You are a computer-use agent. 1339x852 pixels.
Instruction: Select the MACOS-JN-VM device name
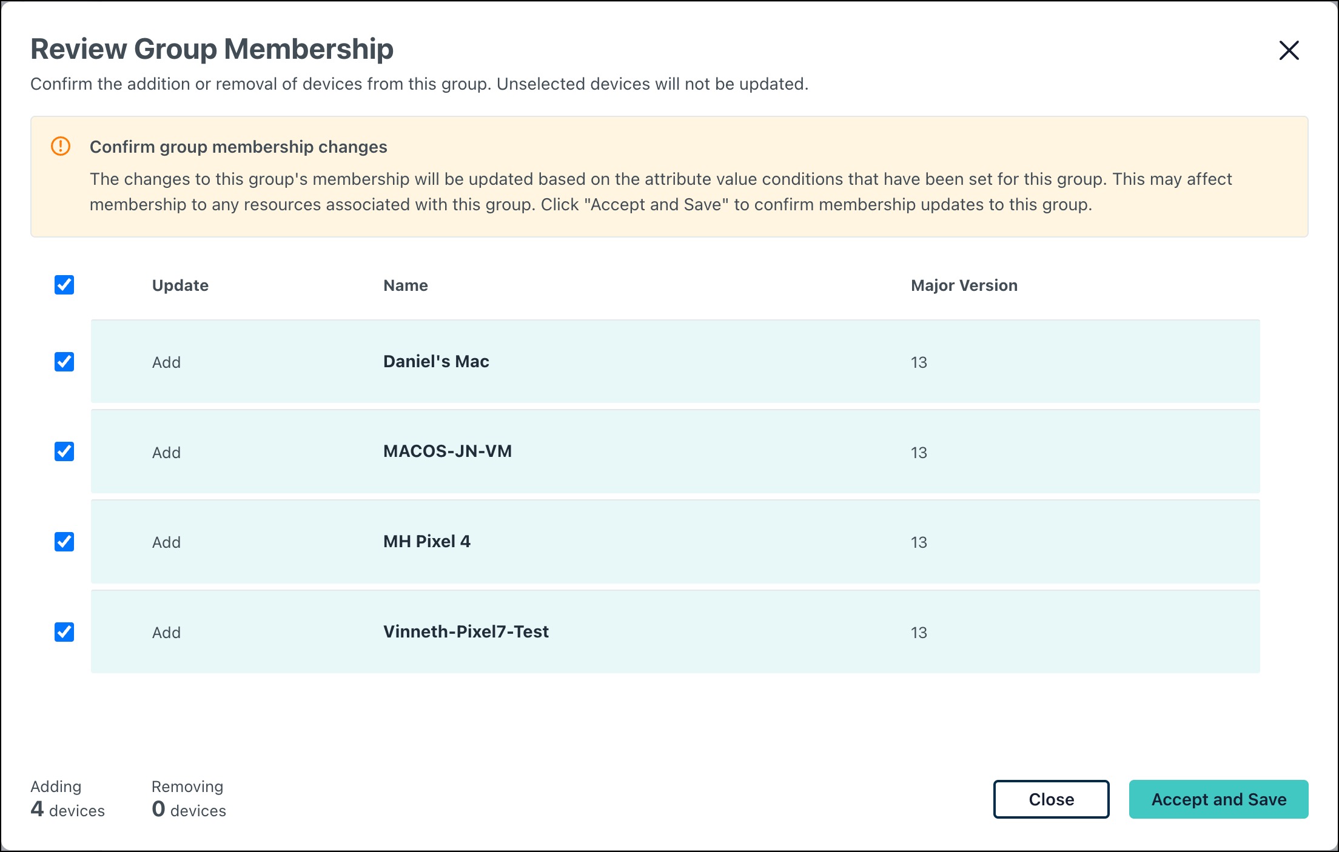click(x=447, y=451)
